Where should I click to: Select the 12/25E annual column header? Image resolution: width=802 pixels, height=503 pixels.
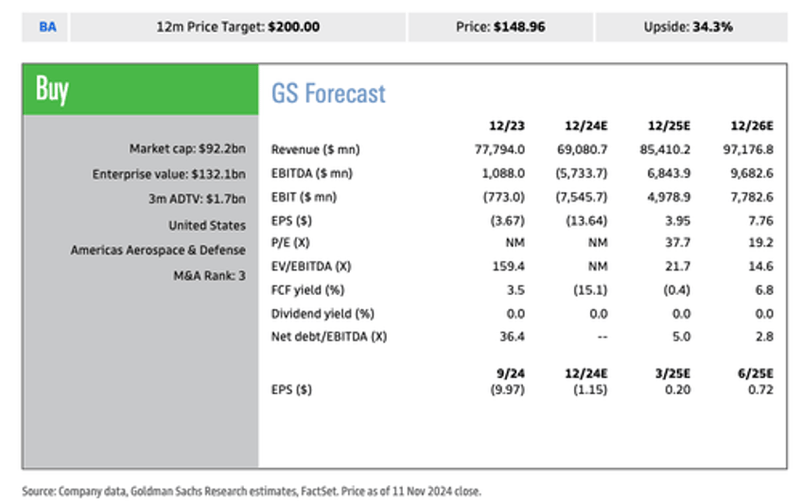point(669,126)
